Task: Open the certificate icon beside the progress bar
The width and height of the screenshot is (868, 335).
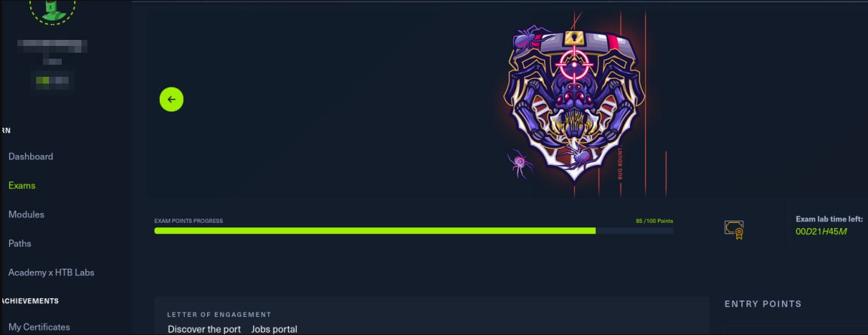Action: (x=734, y=230)
